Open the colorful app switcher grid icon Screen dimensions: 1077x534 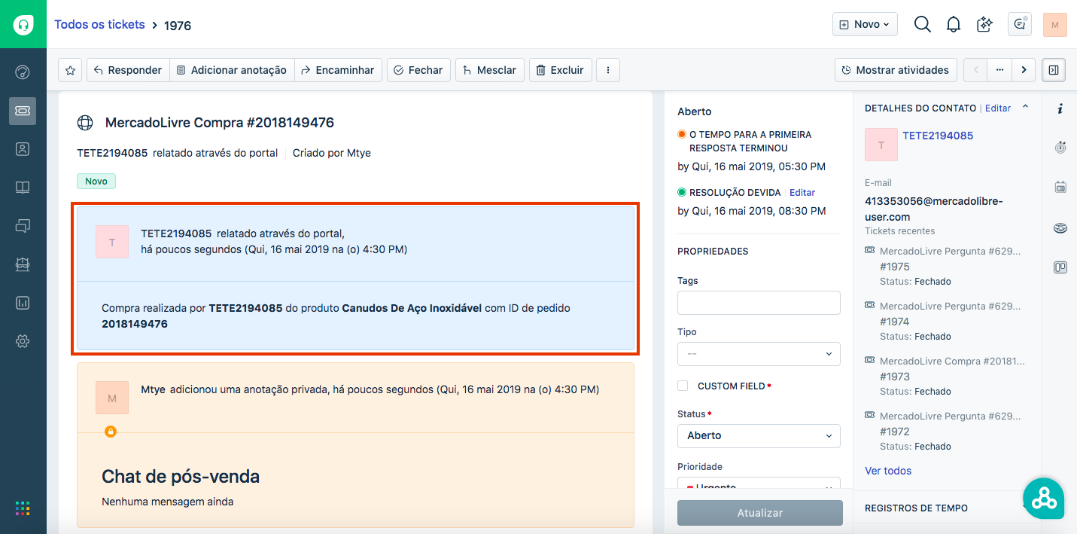tap(23, 508)
